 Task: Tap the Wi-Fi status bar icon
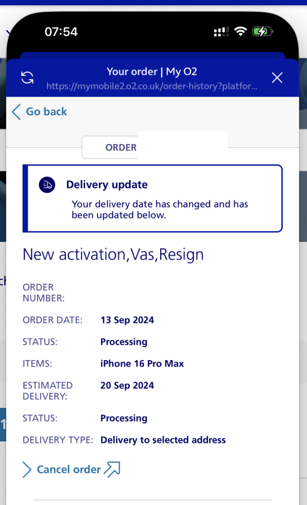coord(240,31)
